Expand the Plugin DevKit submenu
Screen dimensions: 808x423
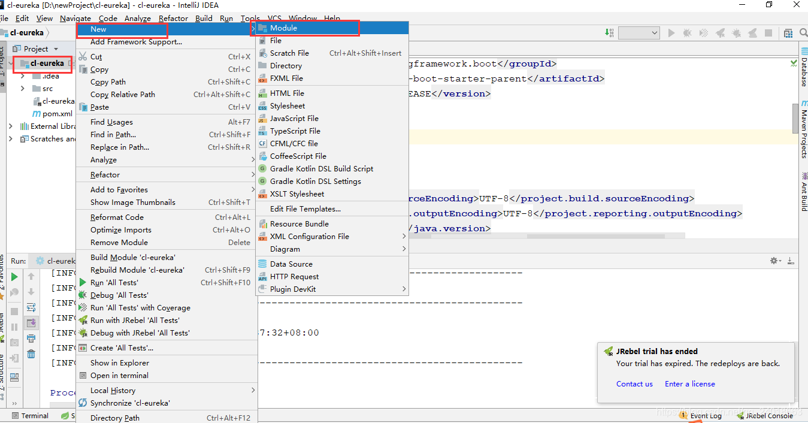pos(332,289)
